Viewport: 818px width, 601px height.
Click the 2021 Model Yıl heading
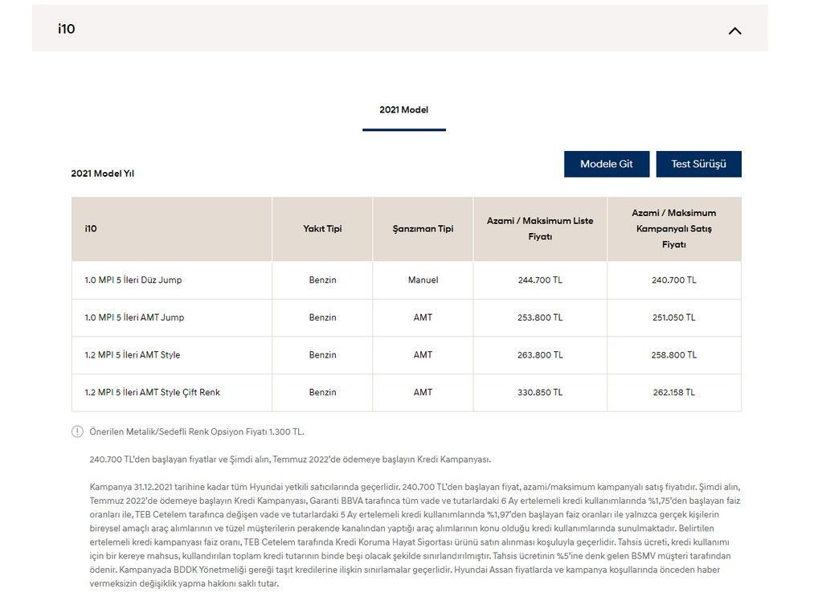pyautogui.click(x=102, y=174)
